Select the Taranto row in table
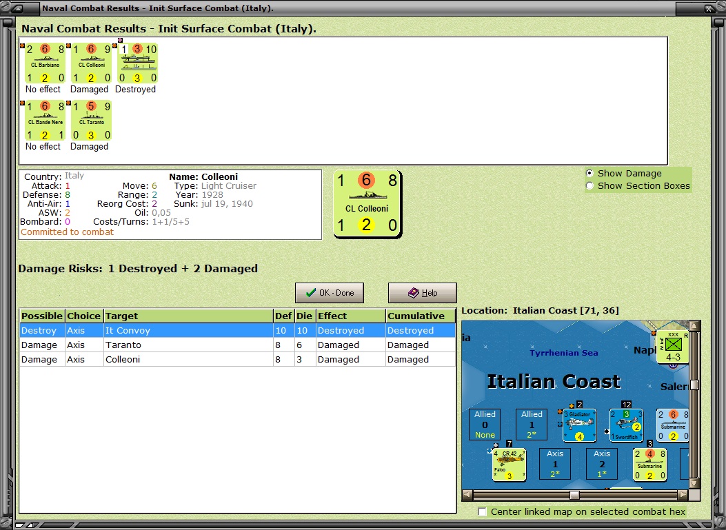726x530 pixels. point(238,345)
